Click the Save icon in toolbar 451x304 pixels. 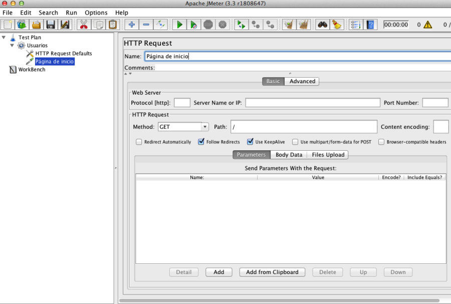51,24
